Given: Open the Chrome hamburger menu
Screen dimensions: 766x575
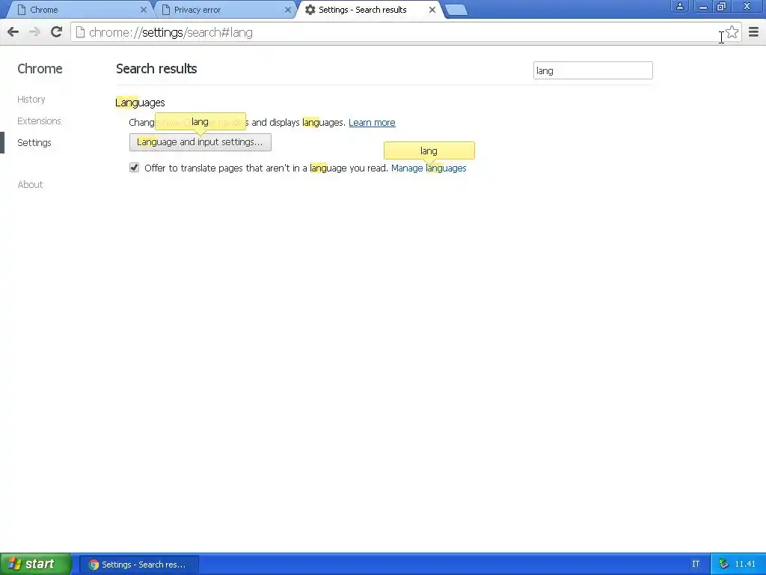Looking at the screenshot, I should (x=753, y=32).
